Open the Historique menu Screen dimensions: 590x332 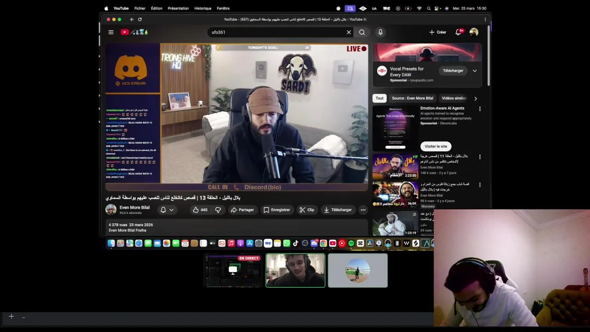[203, 8]
